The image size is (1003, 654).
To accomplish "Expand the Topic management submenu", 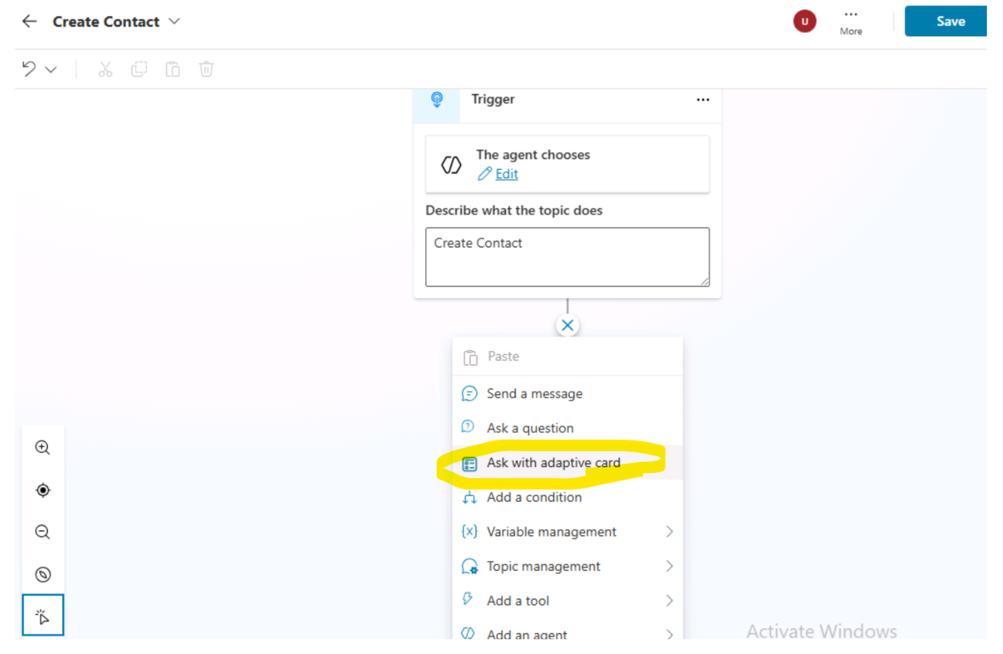I will tap(669, 566).
